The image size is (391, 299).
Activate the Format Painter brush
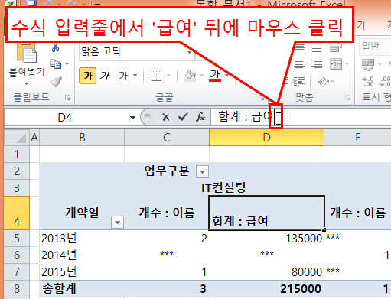(x=56, y=82)
